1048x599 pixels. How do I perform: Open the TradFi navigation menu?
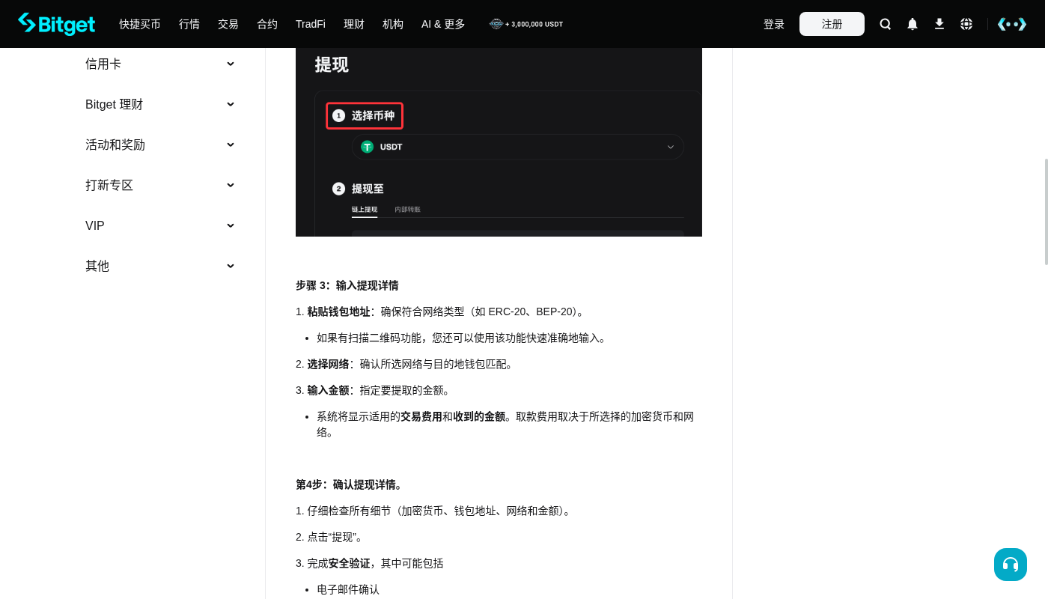click(x=311, y=24)
